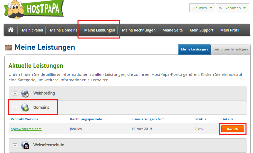Click the briefcase icon beside Meine Leistungen heading
Screen dimensions: 253x153
(9, 47)
